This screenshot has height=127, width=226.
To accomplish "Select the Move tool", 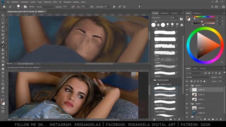I will click(x=3, y=16).
